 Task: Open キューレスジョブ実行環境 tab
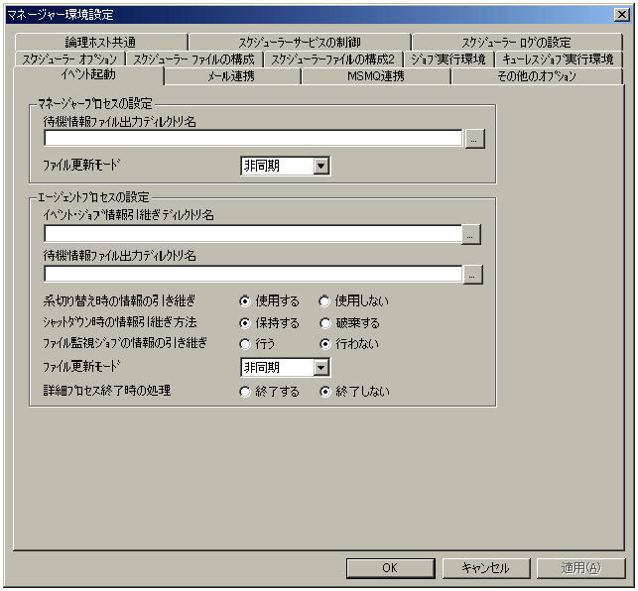pyautogui.click(x=559, y=59)
